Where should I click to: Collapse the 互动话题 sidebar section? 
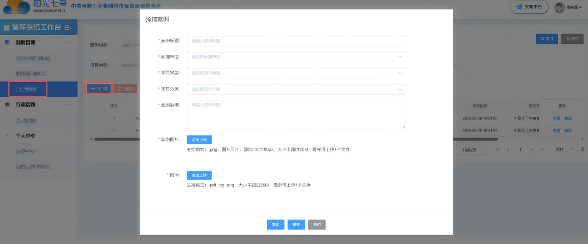pyautogui.click(x=68, y=104)
